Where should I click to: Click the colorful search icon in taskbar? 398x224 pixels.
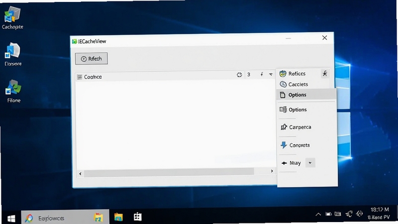(29, 218)
